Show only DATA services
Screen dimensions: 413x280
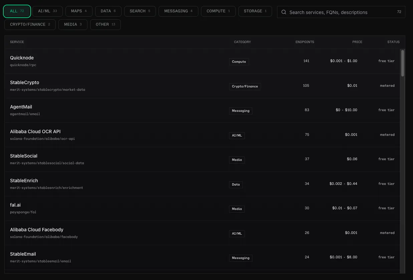pos(108,11)
